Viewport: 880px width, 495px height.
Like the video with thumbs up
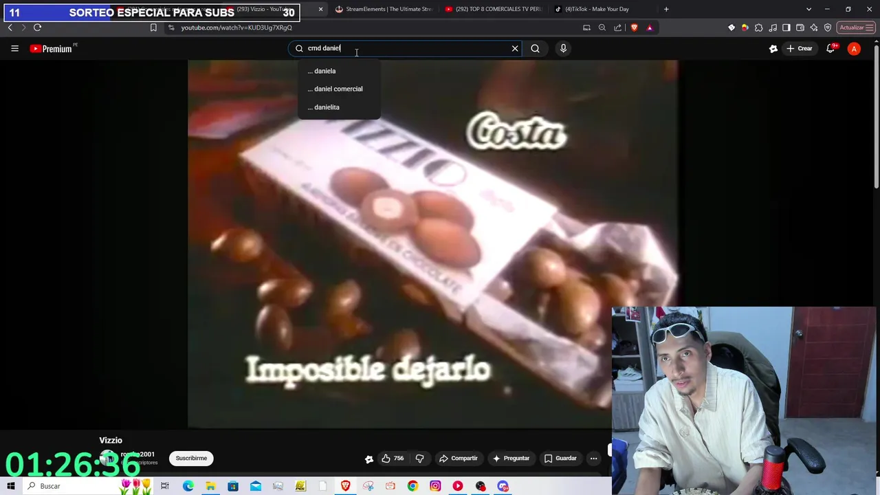(x=393, y=458)
